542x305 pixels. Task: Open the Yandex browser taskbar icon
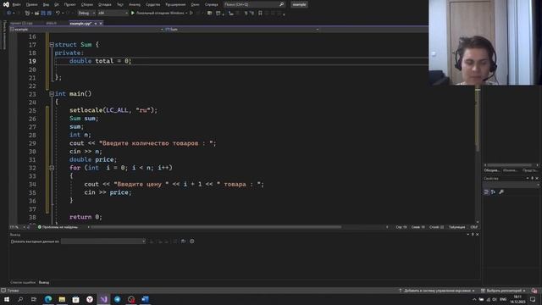click(x=90, y=299)
